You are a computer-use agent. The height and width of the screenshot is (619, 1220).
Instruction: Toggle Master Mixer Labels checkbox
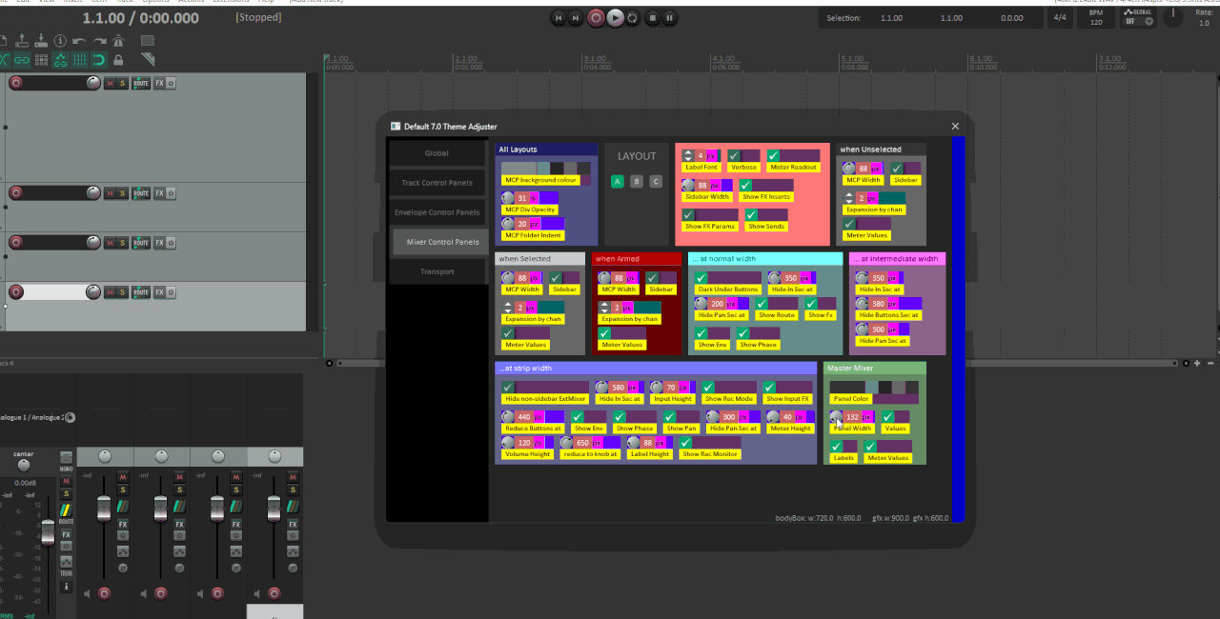coord(837,446)
